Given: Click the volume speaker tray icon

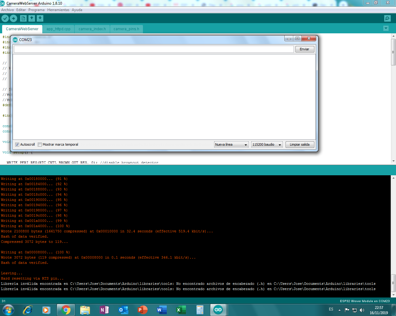Looking at the screenshot, I should coord(362,310).
